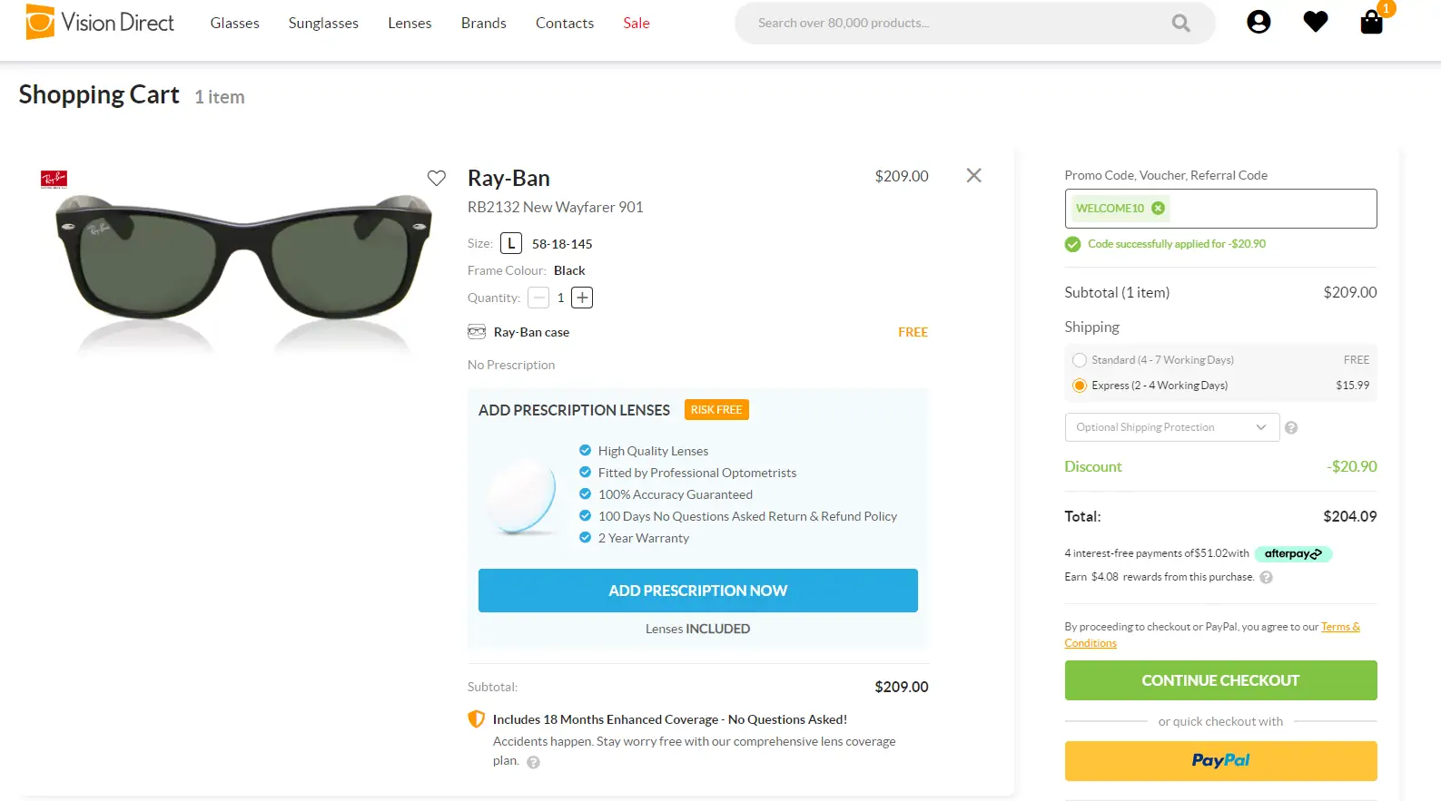Select Express shipping option
1441x801 pixels.
[x=1080, y=386]
